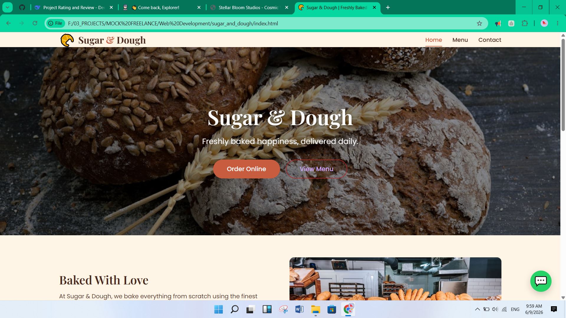566x318 pixels.
Task: Open Task View on the taskbar
Action: pos(251,309)
